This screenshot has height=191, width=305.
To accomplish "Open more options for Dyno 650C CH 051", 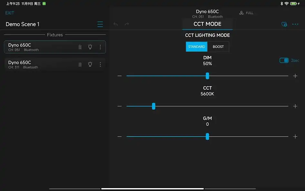I will point(100,47).
